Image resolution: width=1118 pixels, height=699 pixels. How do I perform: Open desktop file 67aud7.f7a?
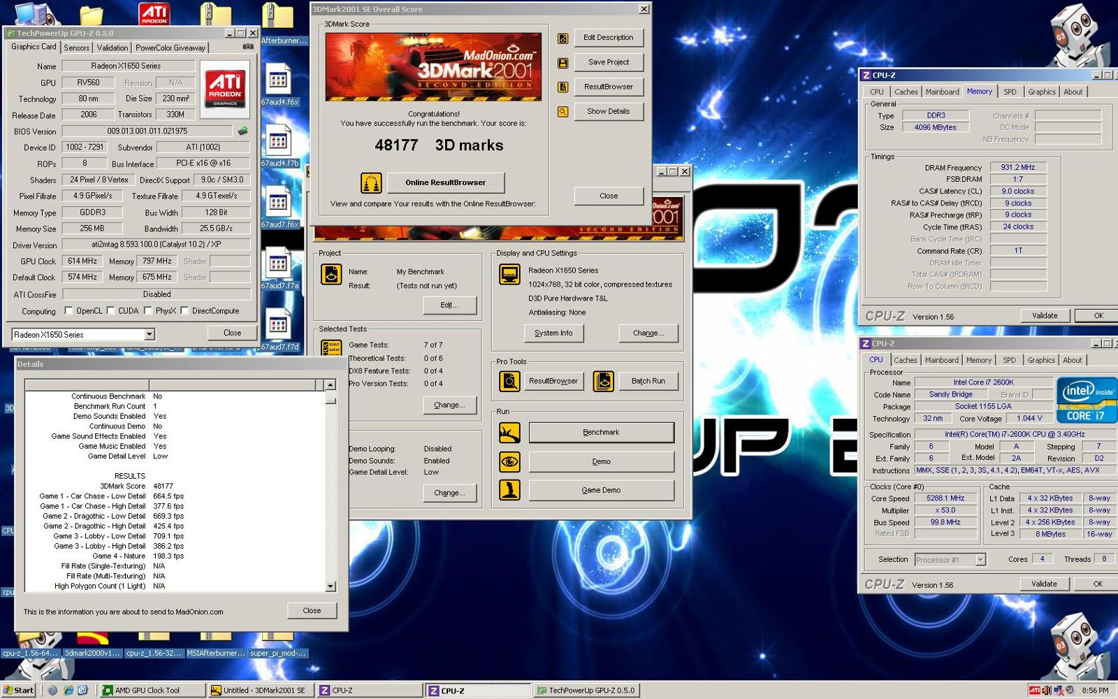tap(279, 268)
